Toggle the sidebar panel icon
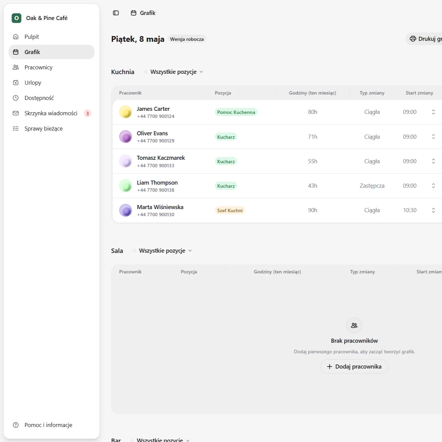The image size is (442, 442). [x=116, y=13]
